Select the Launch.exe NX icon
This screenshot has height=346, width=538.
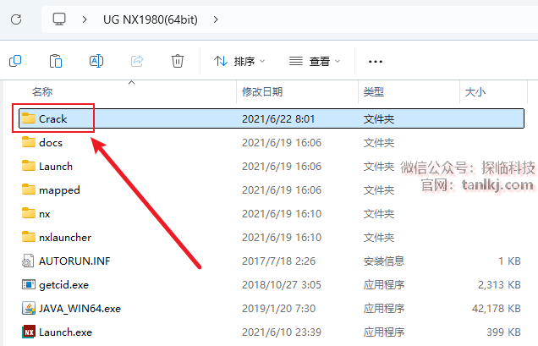[x=29, y=332]
